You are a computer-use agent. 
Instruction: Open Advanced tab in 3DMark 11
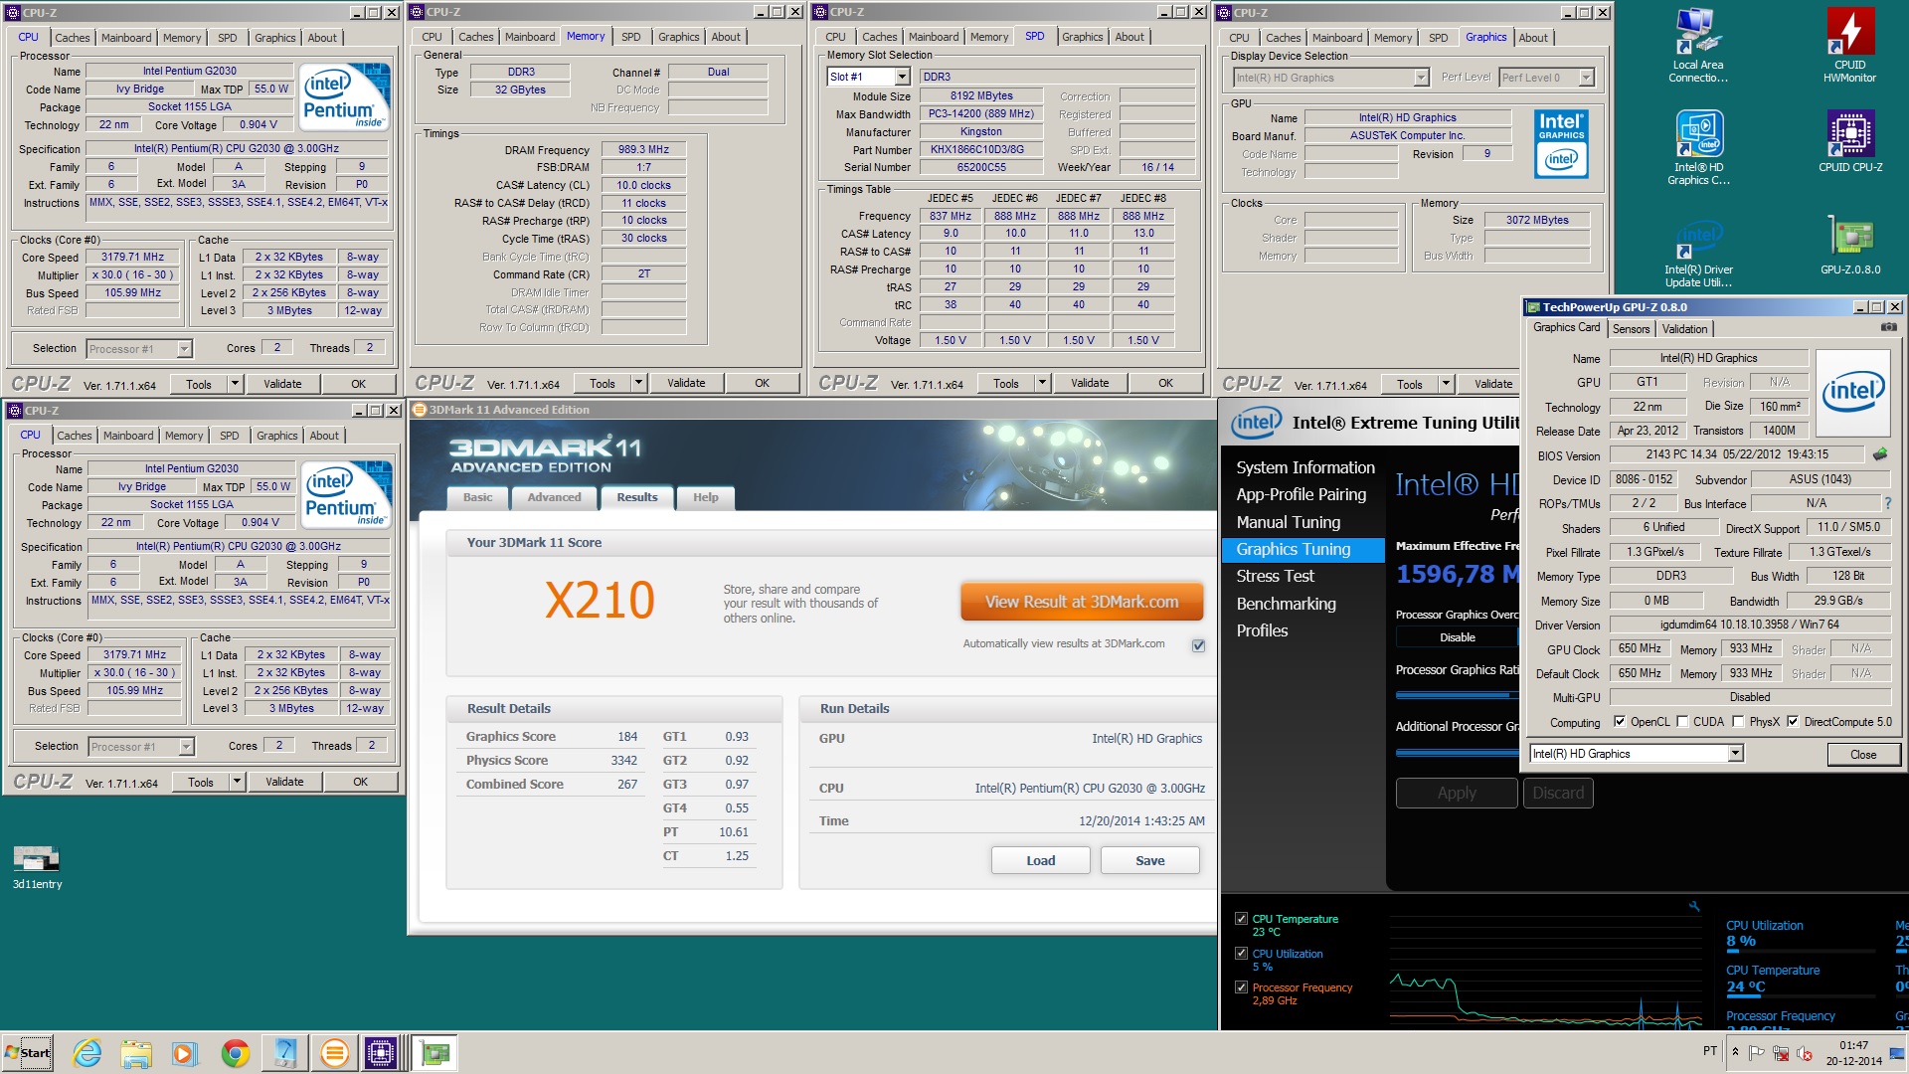pyautogui.click(x=554, y=497)
